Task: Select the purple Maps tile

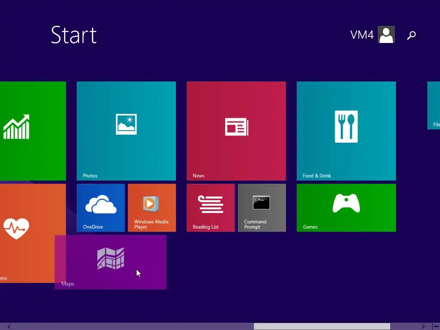Action: click(x=110, y=262)
